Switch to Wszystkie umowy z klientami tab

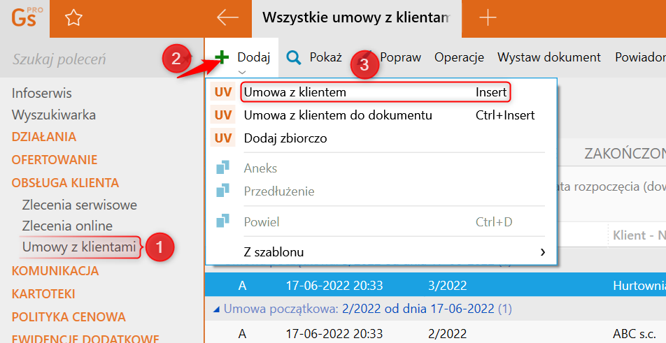coord(355,18)
